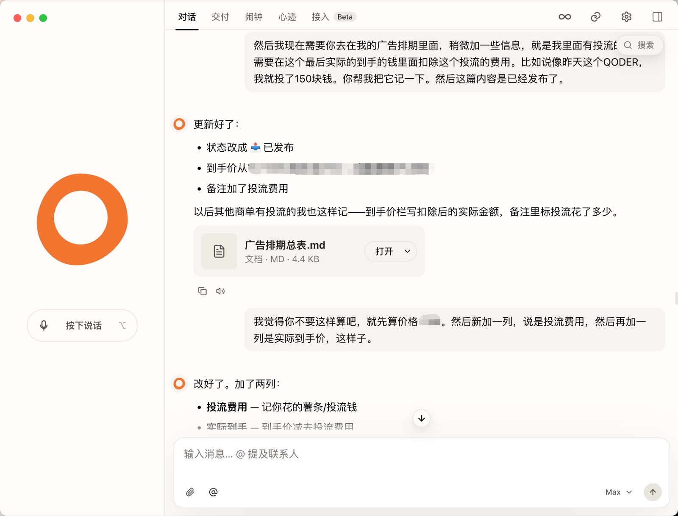The image size is (678, 516).
Task: Mention a contact with @ icon
Action: click(x=214, y=492)
